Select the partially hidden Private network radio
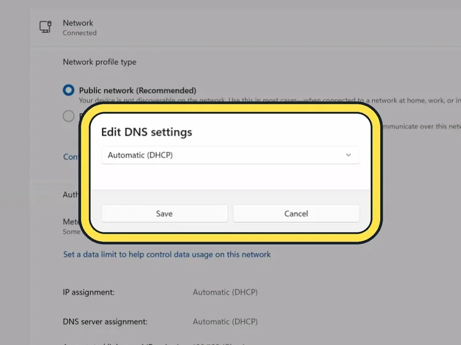This screenshot has height=345, width=461. 69,116
